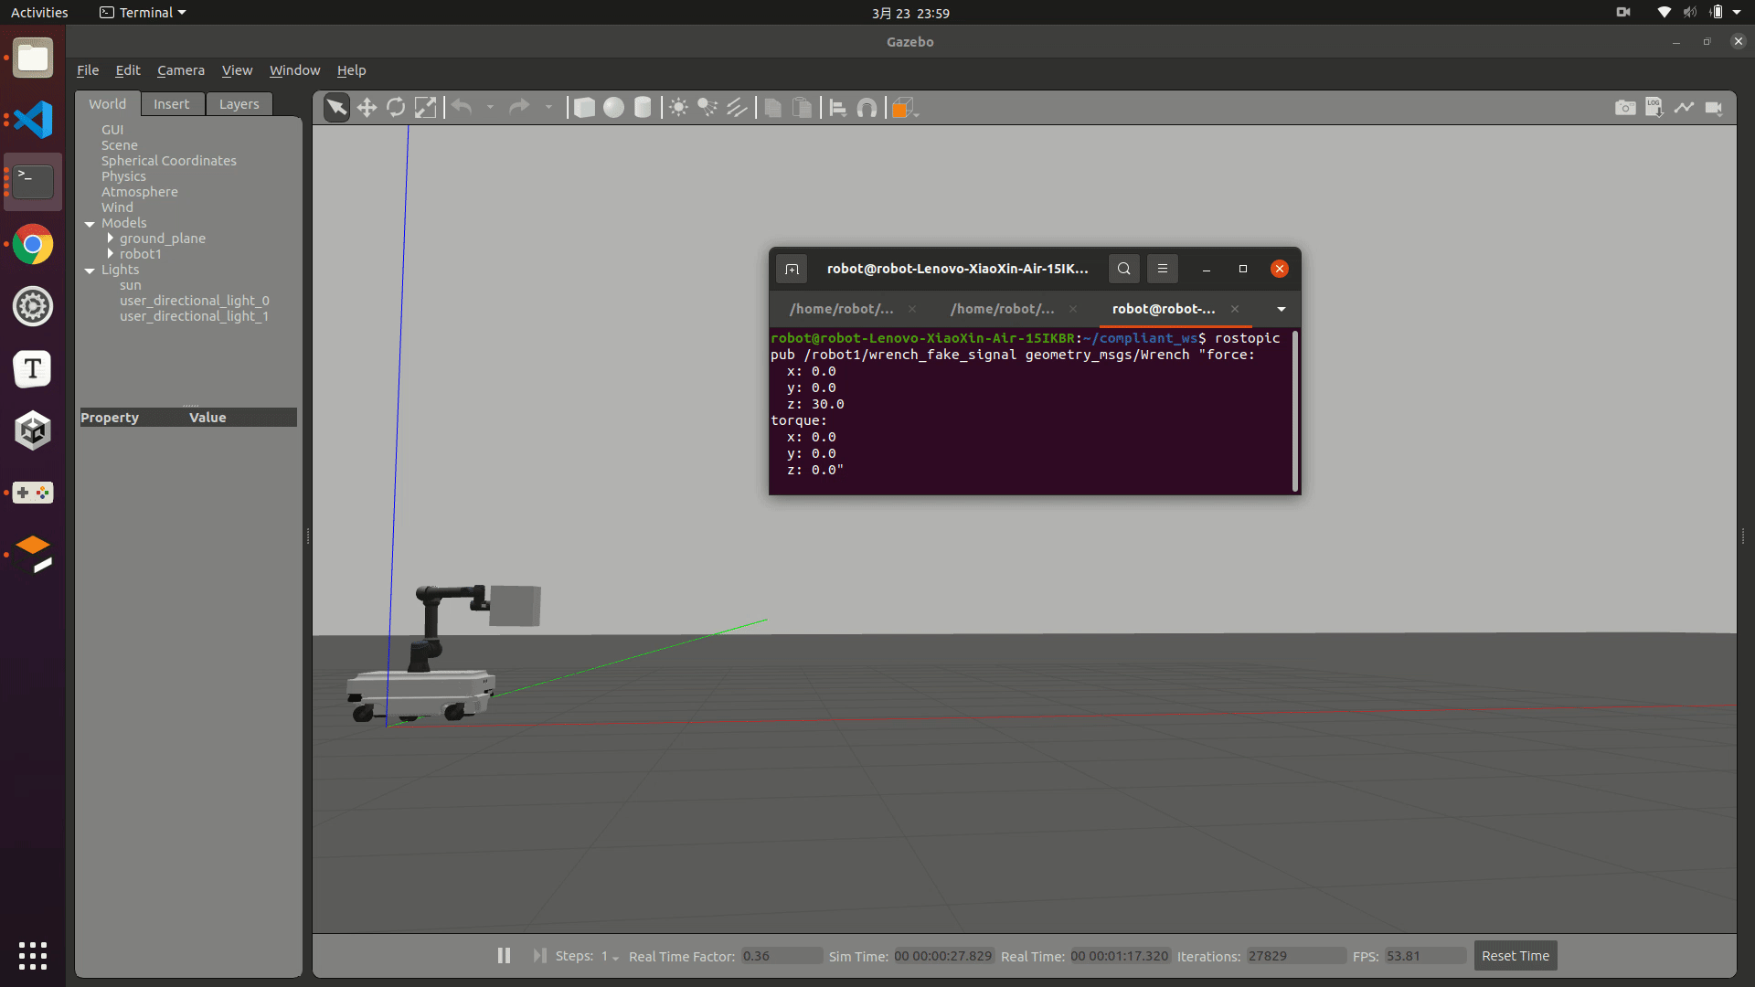Open the Camera menu

point(180,70)
